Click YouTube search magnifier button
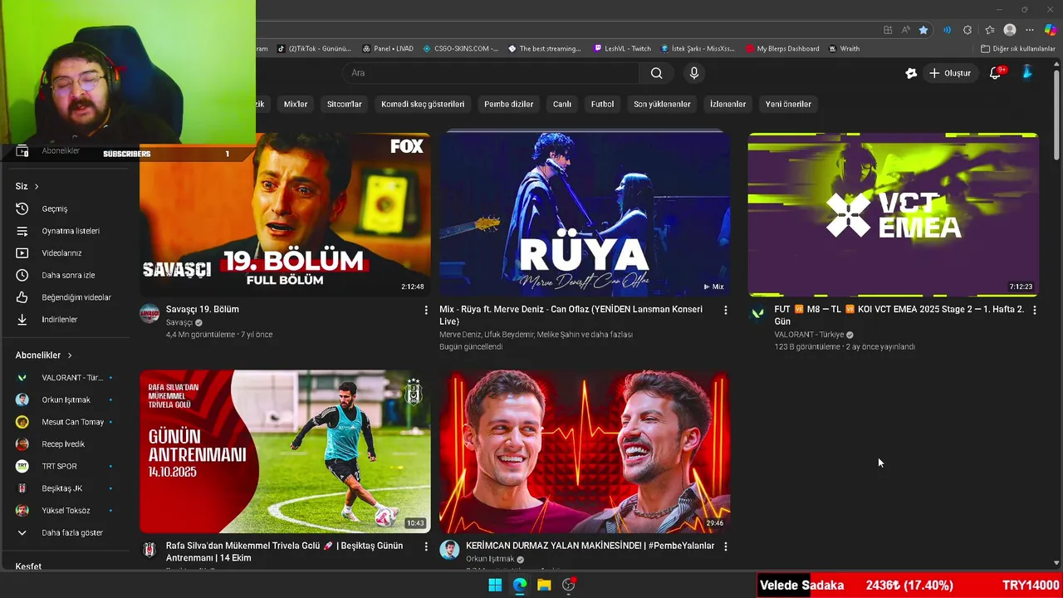The image size is (1063, 598). click(x=657, y=73)
